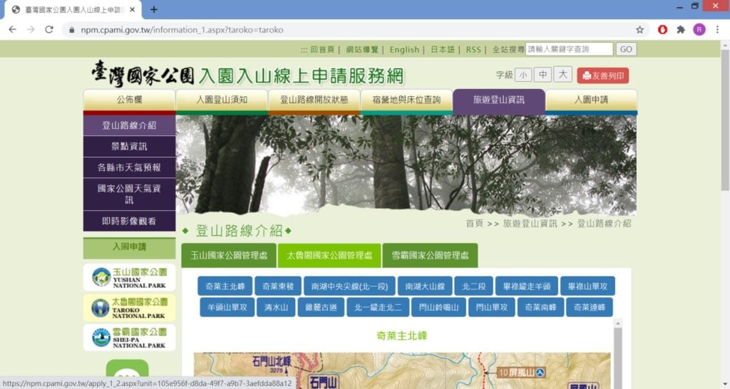
Task: Open the 入園登山須知 menu
Action: (222, 100)
